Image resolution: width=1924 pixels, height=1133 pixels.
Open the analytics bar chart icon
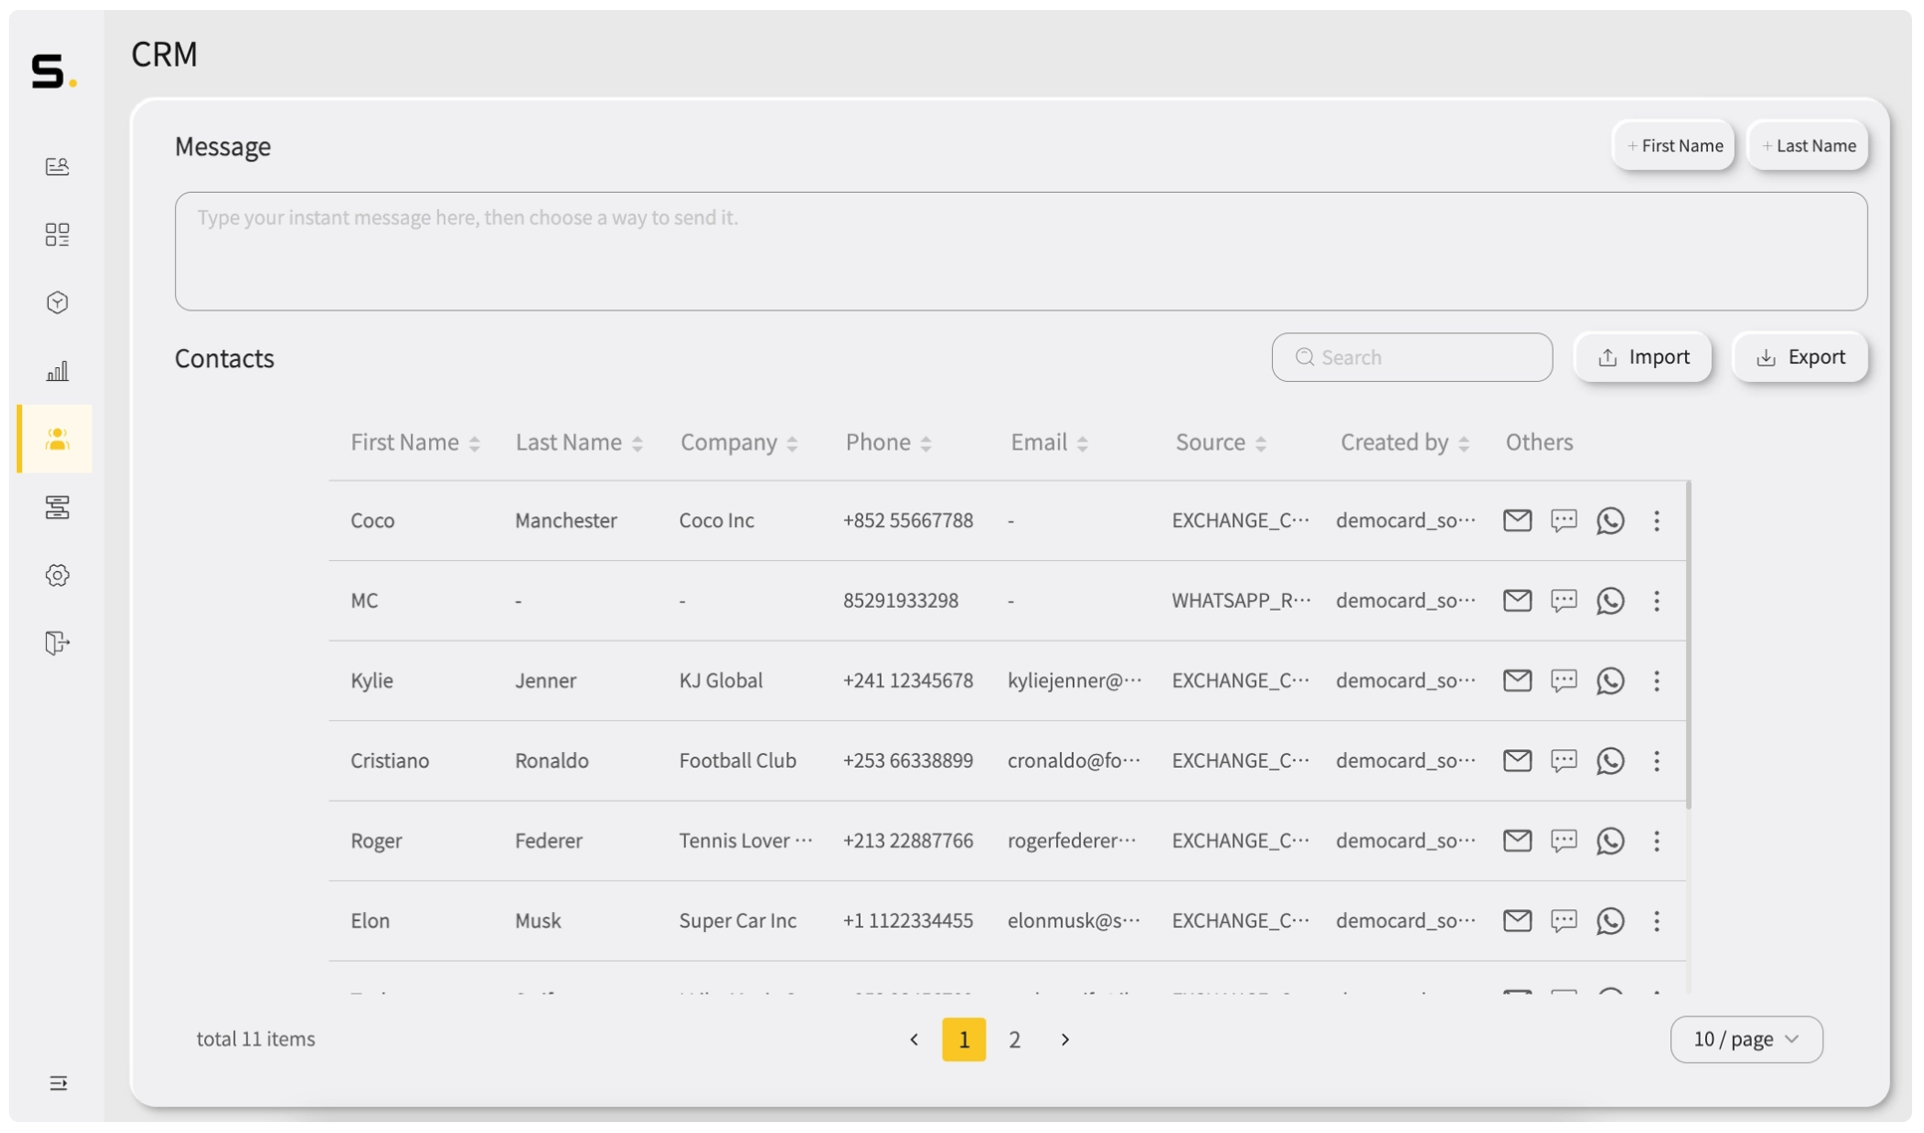click(57, 370)
